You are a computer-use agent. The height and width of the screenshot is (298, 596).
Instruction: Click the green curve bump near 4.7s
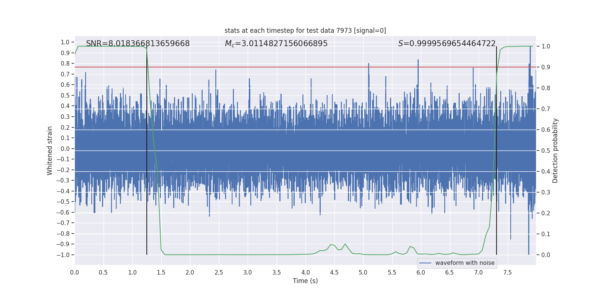pos(345,244)
